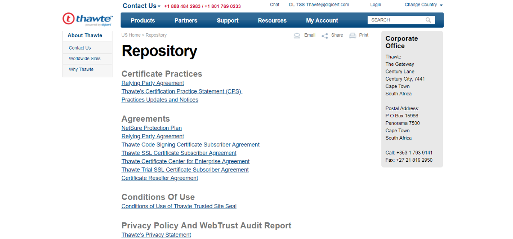Expand the Contact Us dropdown arrow
Viewport: 513px width, 239px height.
[159, 6]
